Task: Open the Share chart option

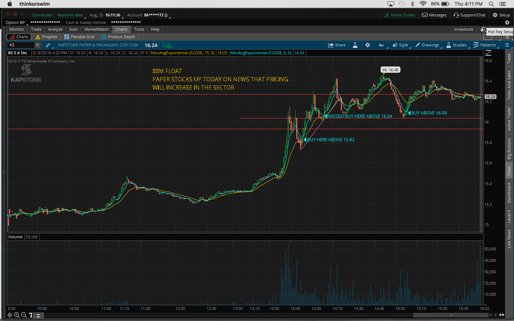Action: coord(337,45)
